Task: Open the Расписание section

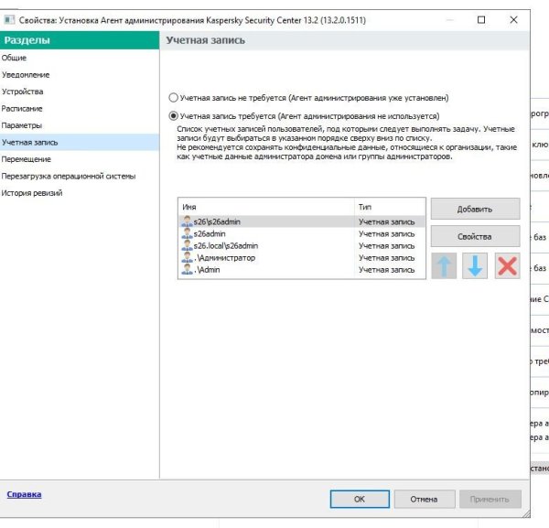Action: click(80, 109)
